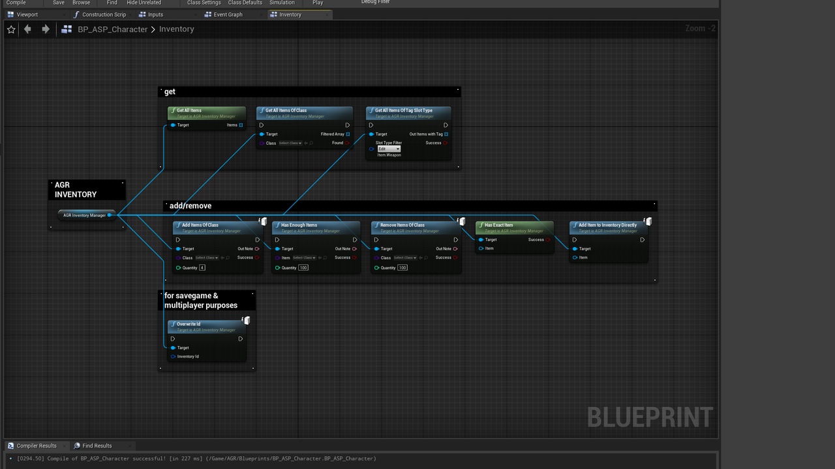Click the exec input pin on the Overwrite Id node
This screenshot has height=469, width=835.
pos(173,339)
